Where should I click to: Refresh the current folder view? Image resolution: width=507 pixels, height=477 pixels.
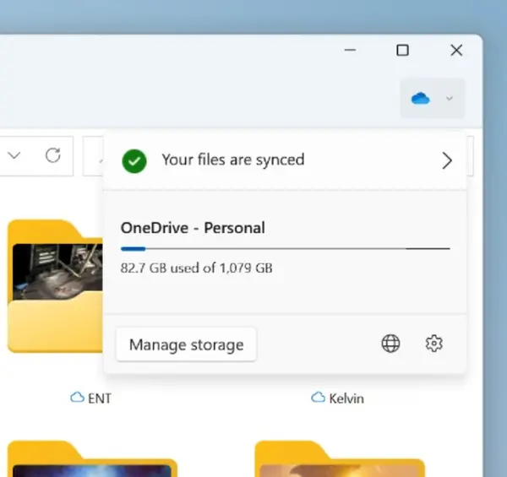[52, 155]
